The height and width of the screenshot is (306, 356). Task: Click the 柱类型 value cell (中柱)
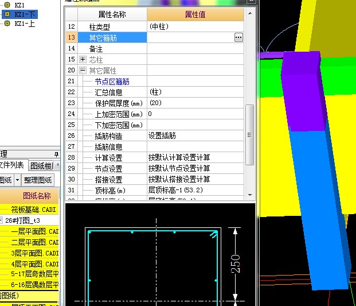point(195,26)
